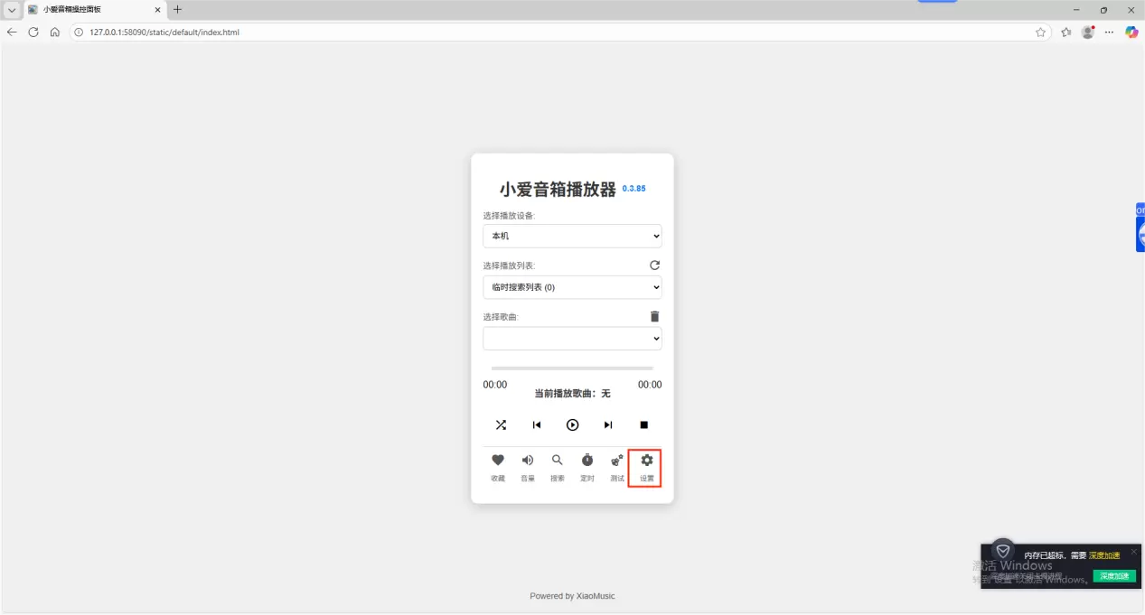Skip to the next track
Image resolution: width=1145 pixels, height=615 pixels.
click(x=608, y=424)
